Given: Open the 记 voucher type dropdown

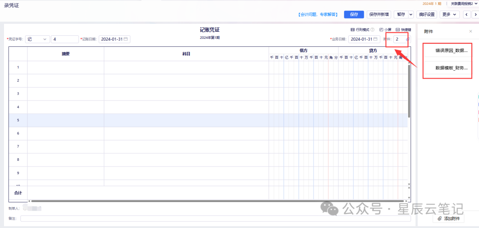Looking at the screenshot, I should [x=37, y=39].
